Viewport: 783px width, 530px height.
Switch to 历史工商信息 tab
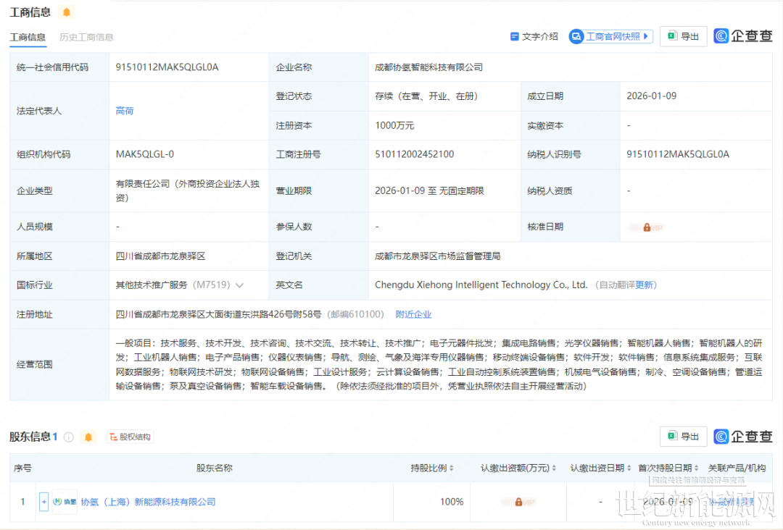click(x=86, y=37)
